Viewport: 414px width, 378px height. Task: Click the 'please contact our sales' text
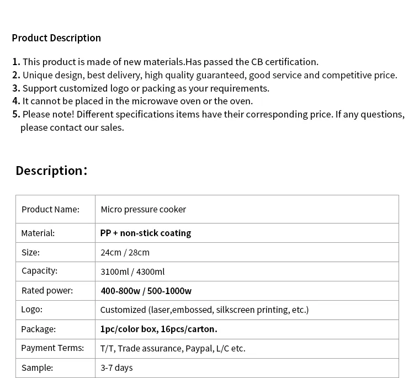[72, 127]
